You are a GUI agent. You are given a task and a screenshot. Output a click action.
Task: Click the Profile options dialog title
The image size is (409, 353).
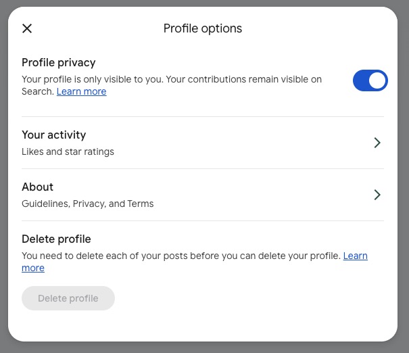(x=203, y=28)
